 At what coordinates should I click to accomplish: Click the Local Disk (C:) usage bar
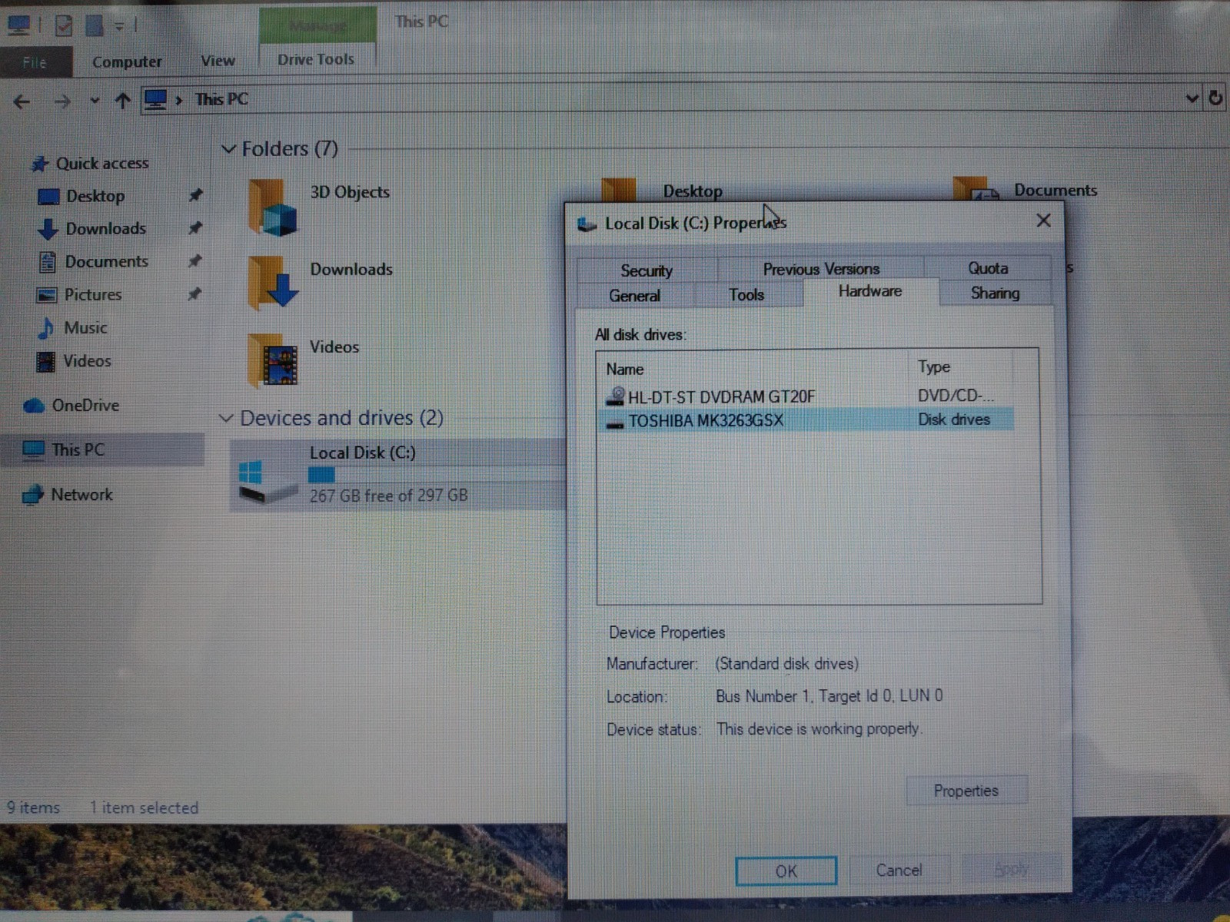[x=437, y=475]
